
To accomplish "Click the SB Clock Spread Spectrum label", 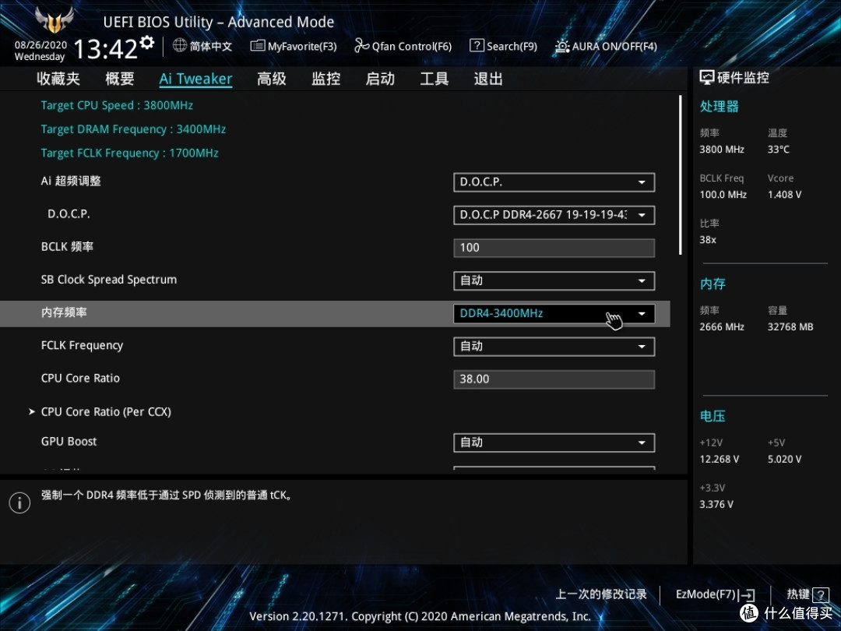I will pyautogui.click(x=109, y=280).
